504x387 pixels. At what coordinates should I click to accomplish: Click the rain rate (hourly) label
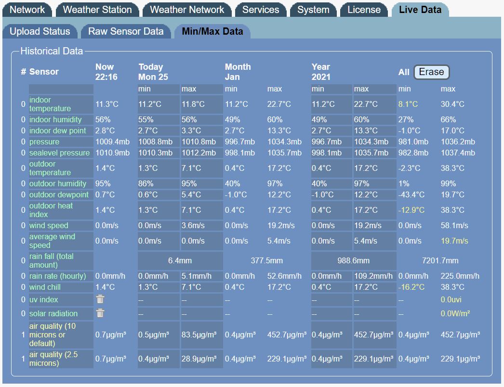click(57, 276)
